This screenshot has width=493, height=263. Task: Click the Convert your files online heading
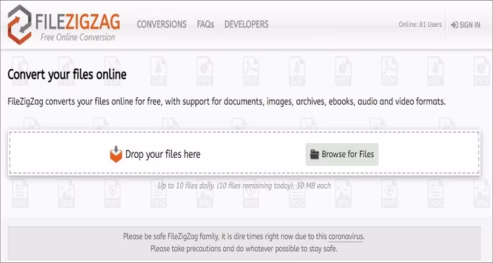pyautogui.click(x=66, y=74)
